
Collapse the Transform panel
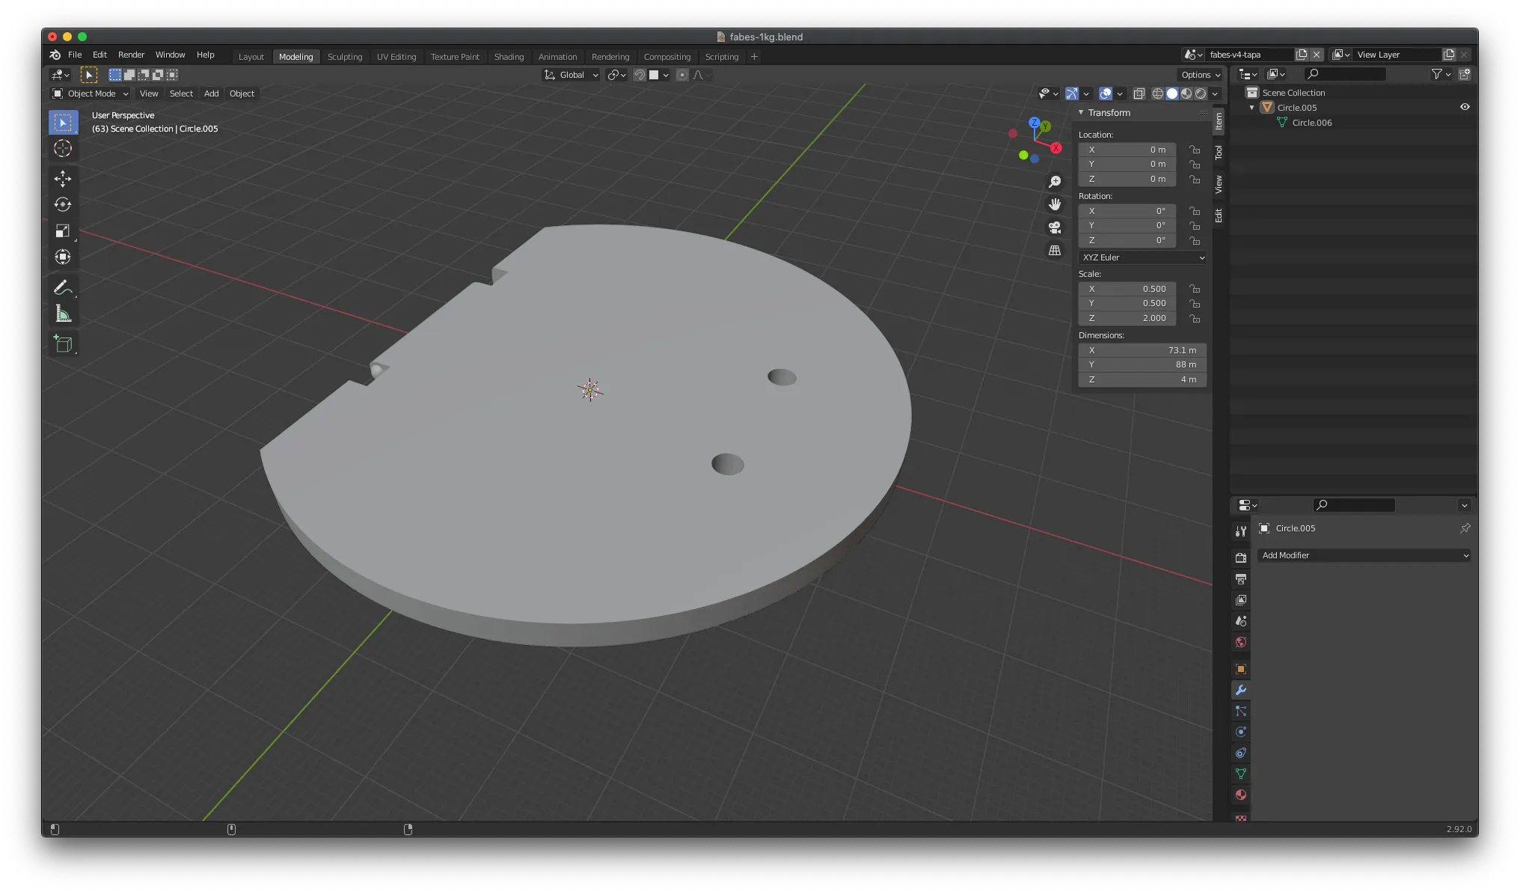click(1081, 112)
